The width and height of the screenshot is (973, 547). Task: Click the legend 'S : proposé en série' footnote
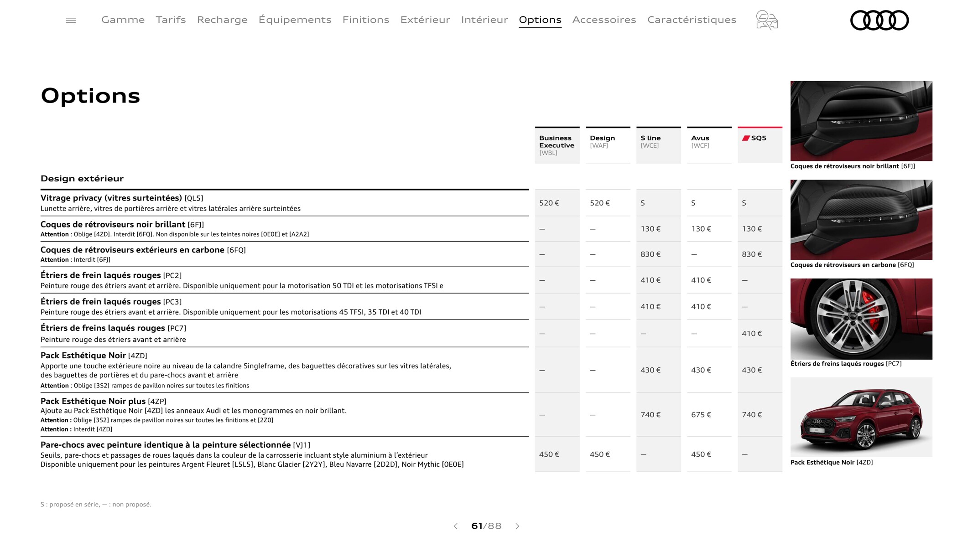(x=96, y=505)
